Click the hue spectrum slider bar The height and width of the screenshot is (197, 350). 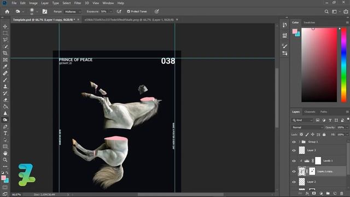344,65
